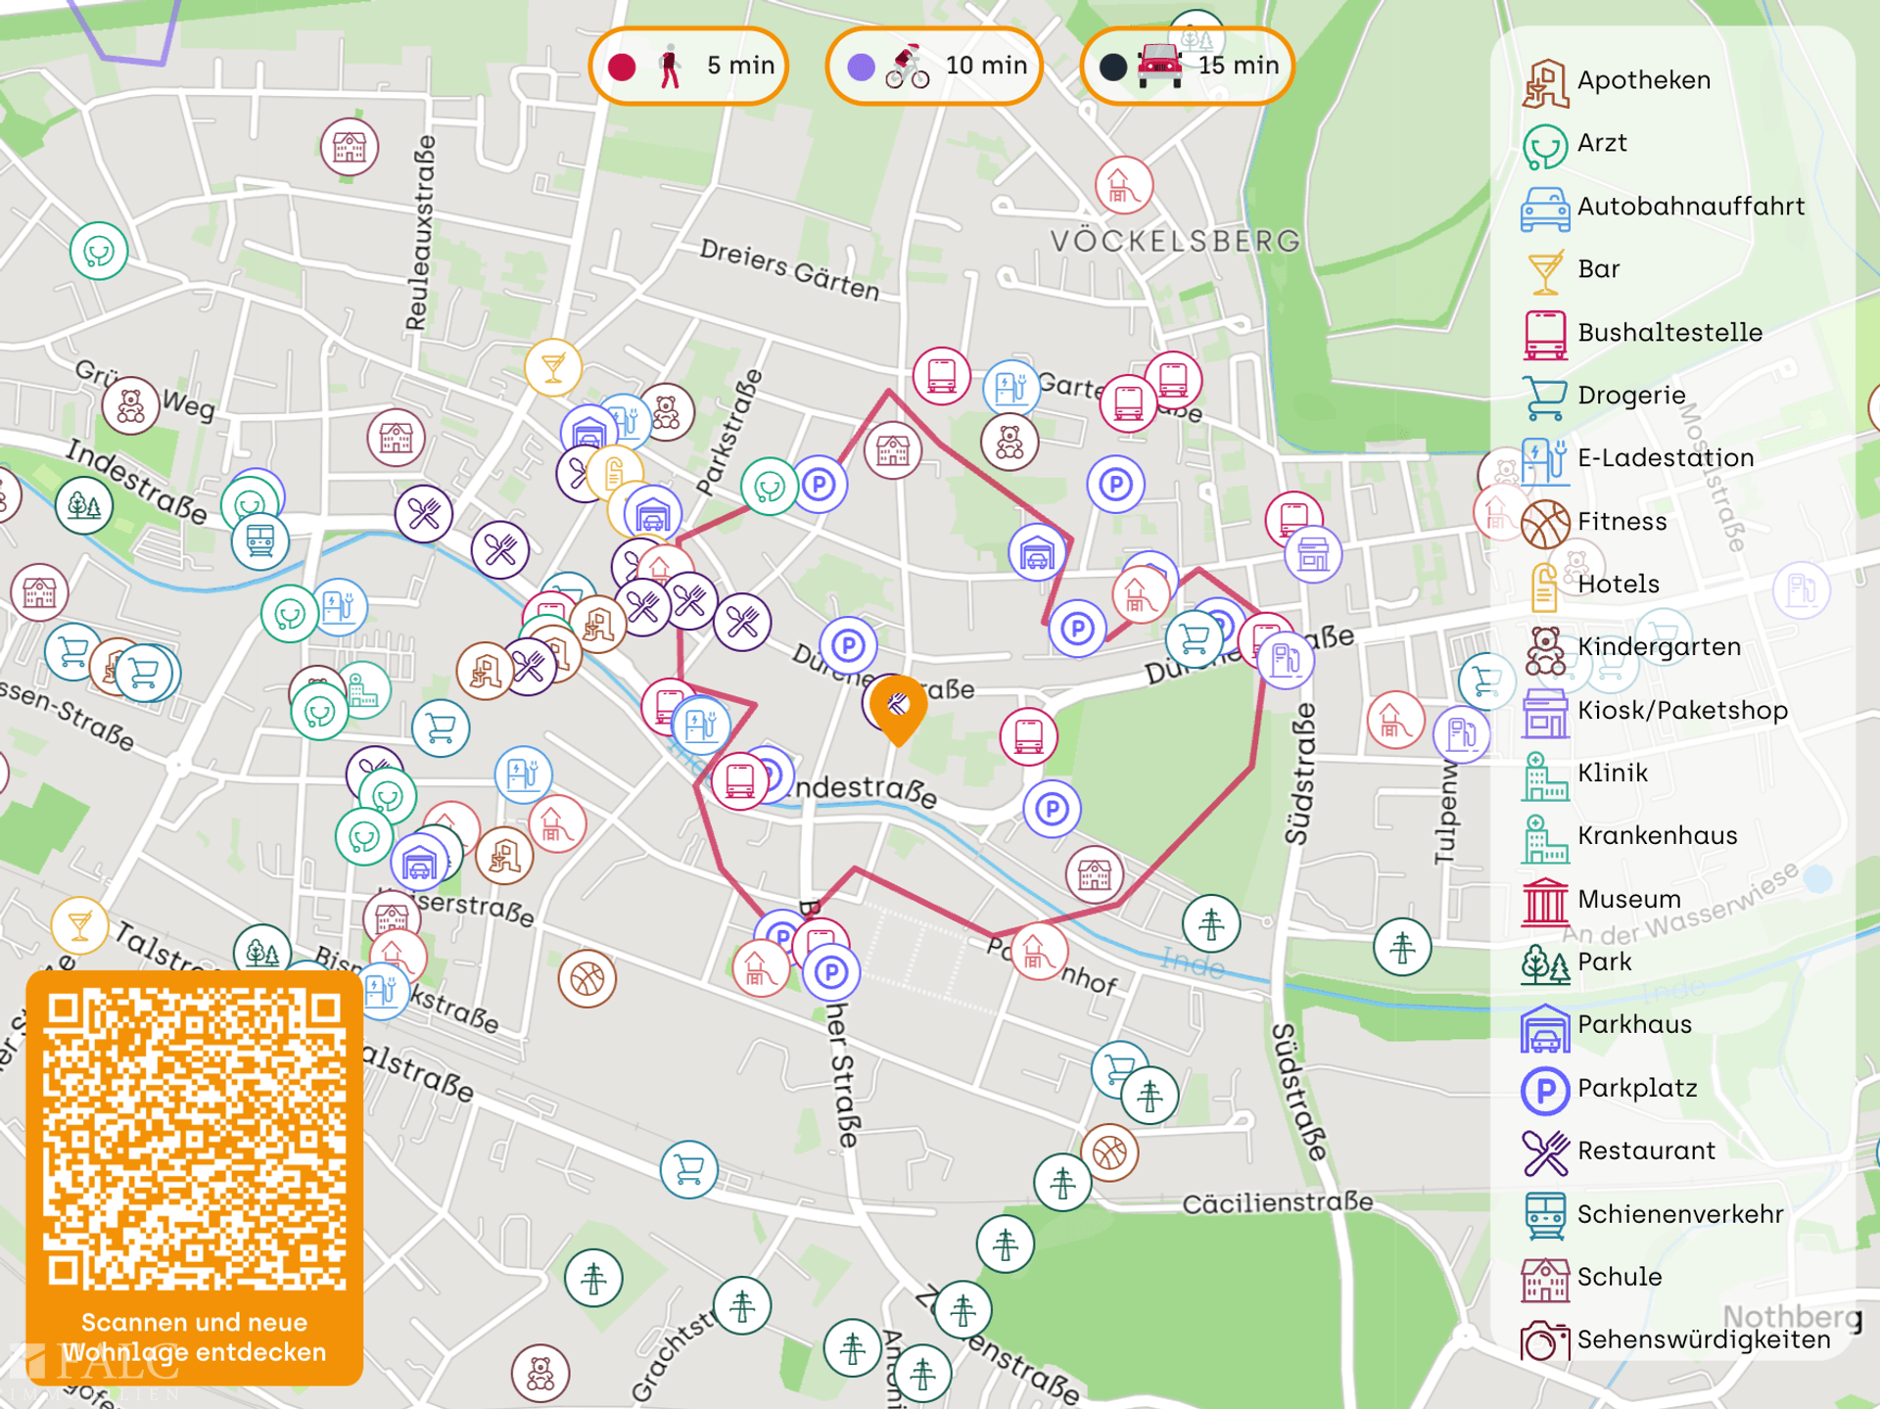Open the rail transport marker near Indestraße
1880x1409 pixels.
[x=260, y=540]
